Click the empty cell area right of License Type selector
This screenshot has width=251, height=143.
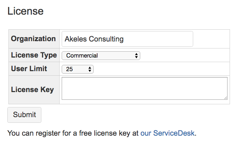[184, 55]
